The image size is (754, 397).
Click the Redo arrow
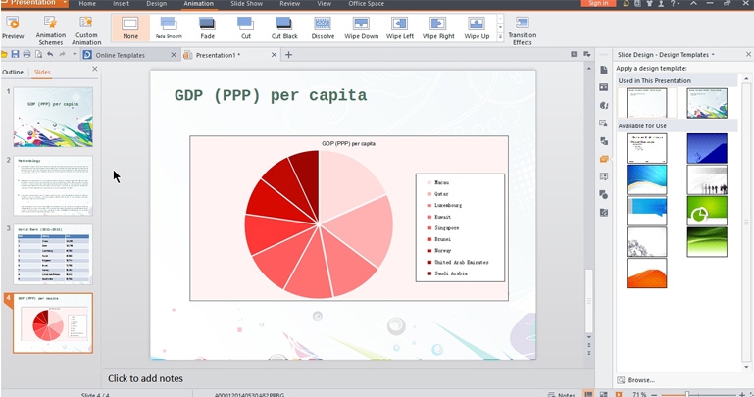62,54
